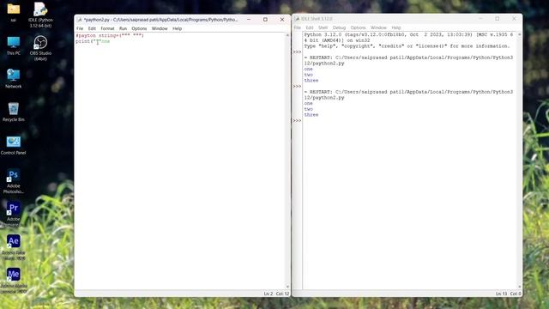549x309 pixels.
Task: Click first 'three' output in shell
Action: pyautogui.click(x=311, y=81)
